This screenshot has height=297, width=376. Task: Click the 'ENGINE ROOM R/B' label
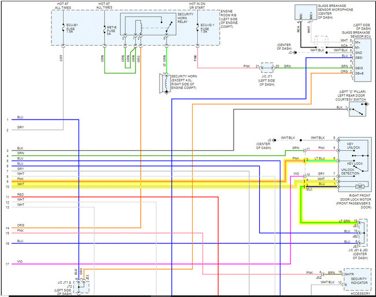click(228, 13)
